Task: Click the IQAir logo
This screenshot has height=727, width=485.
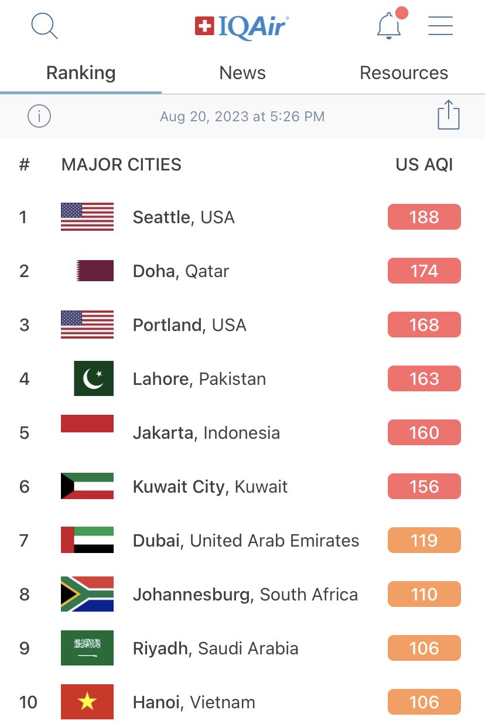Action: click(242, 26)
